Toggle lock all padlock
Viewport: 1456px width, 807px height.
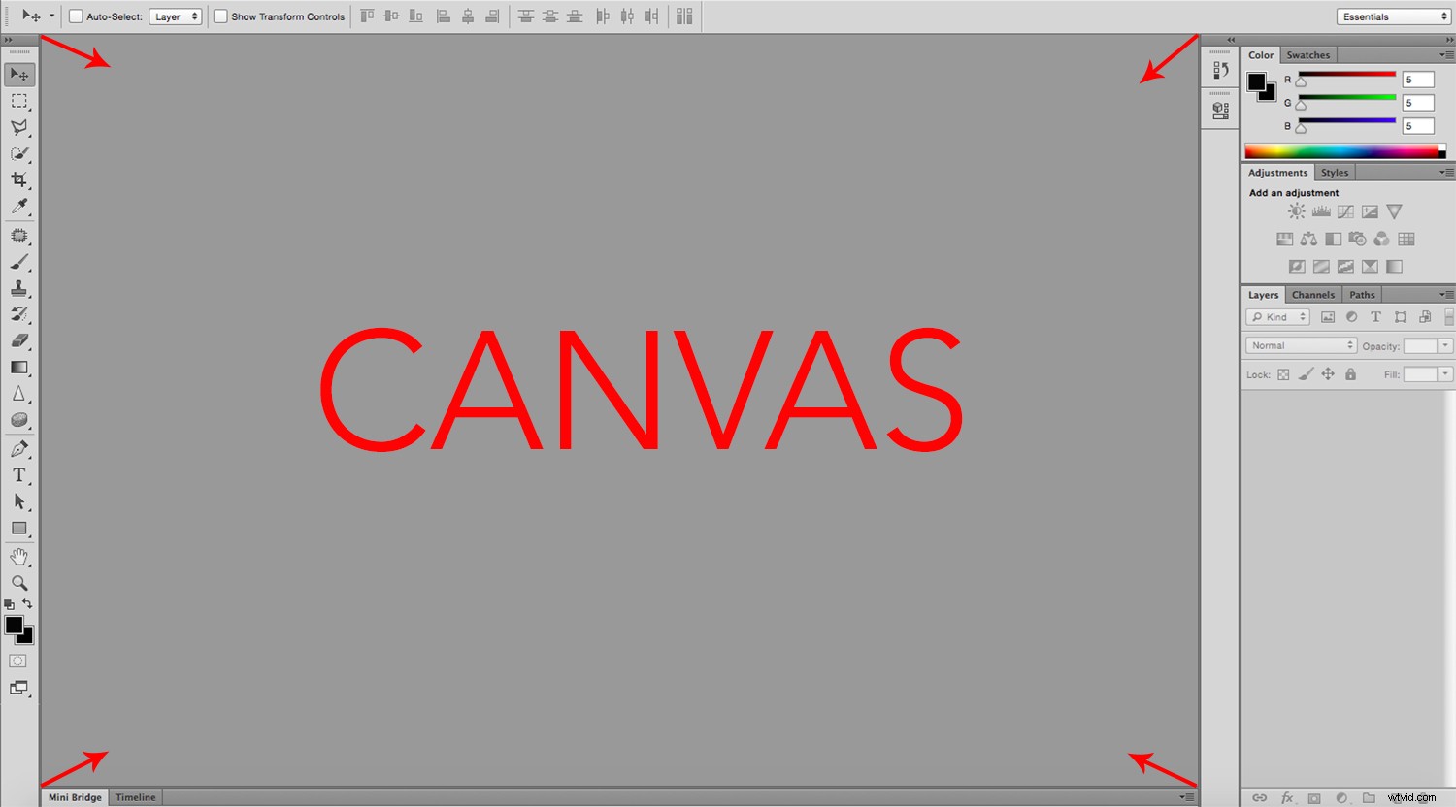pos(1350,374)
